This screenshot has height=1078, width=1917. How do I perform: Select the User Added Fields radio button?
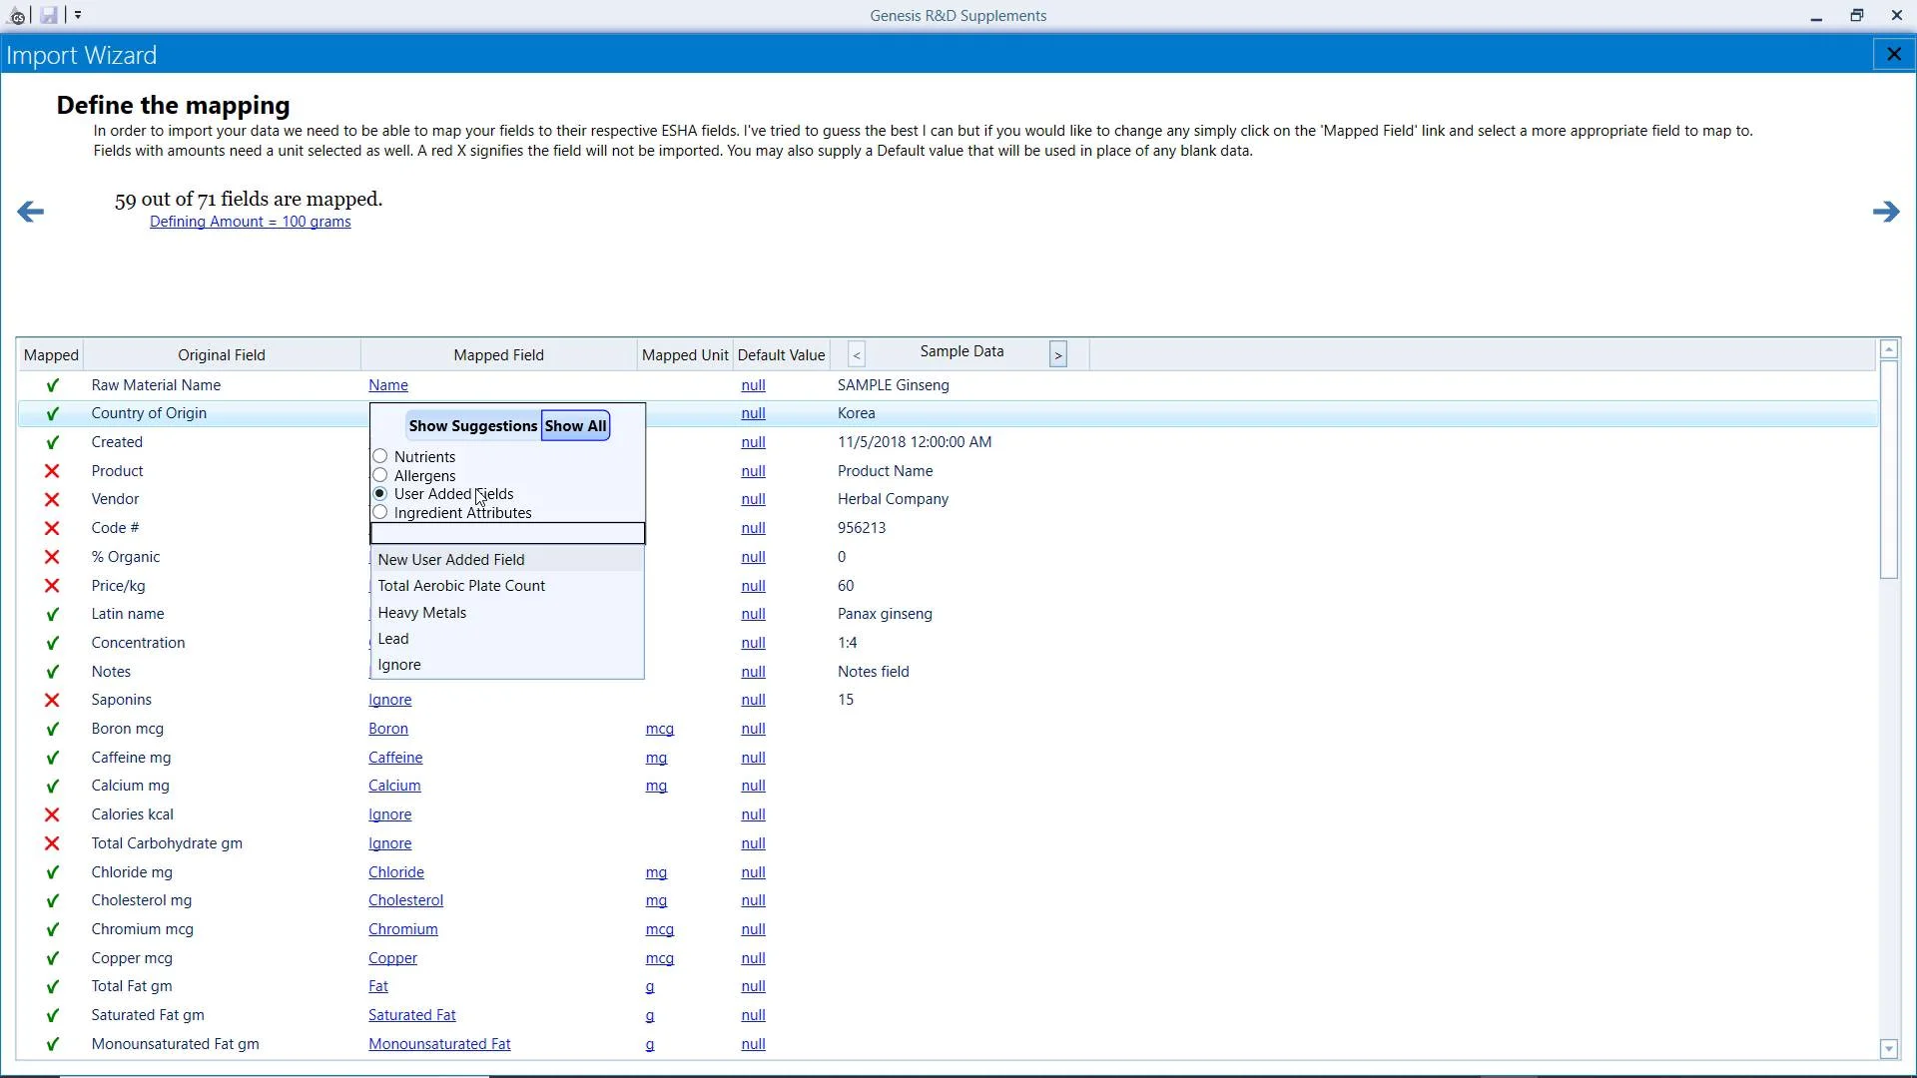[x=380, y=494]
